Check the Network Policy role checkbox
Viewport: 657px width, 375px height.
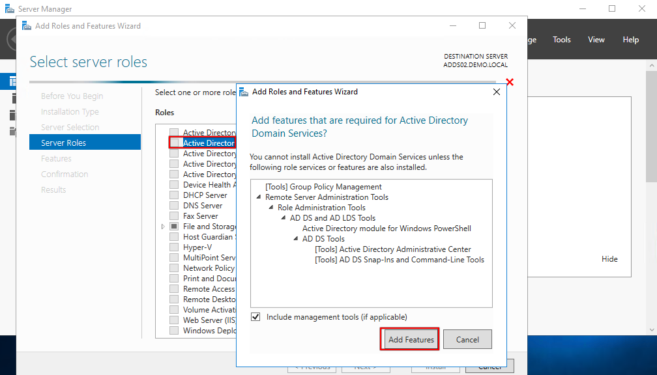(174, 268)
